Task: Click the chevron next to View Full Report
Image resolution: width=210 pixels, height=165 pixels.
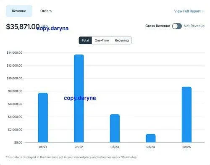Action: pyautogui.click(x=203, y=11)
